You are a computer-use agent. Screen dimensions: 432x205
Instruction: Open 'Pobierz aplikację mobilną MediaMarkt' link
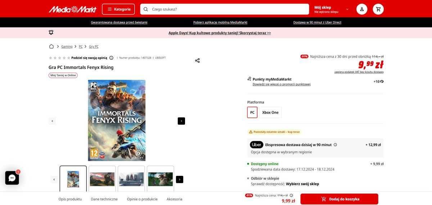coord(220,22)
